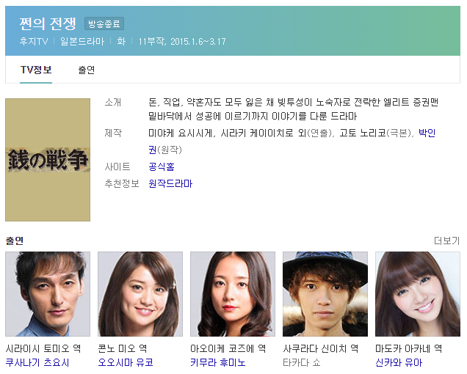Screen dimensions: 467x374
Task: Open 오오시마 유코 actress photo
Action: (140, 294)
